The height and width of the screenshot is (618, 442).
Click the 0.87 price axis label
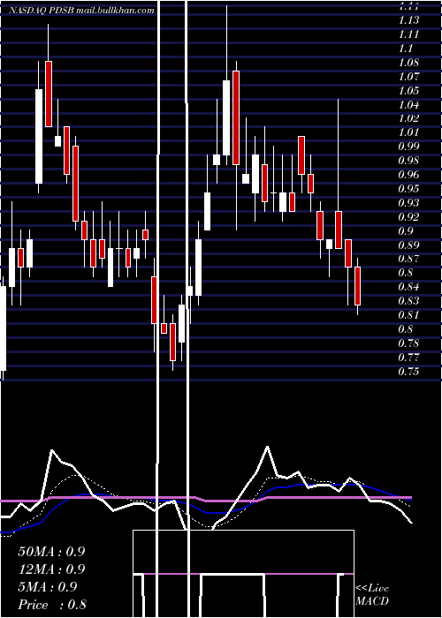pyautogui.click(x=408, y=259)
